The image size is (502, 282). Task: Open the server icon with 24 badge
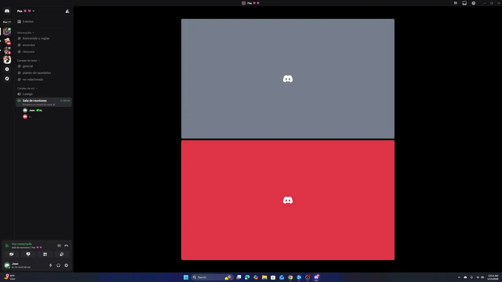pyautogui.click(x=7, y=41)
